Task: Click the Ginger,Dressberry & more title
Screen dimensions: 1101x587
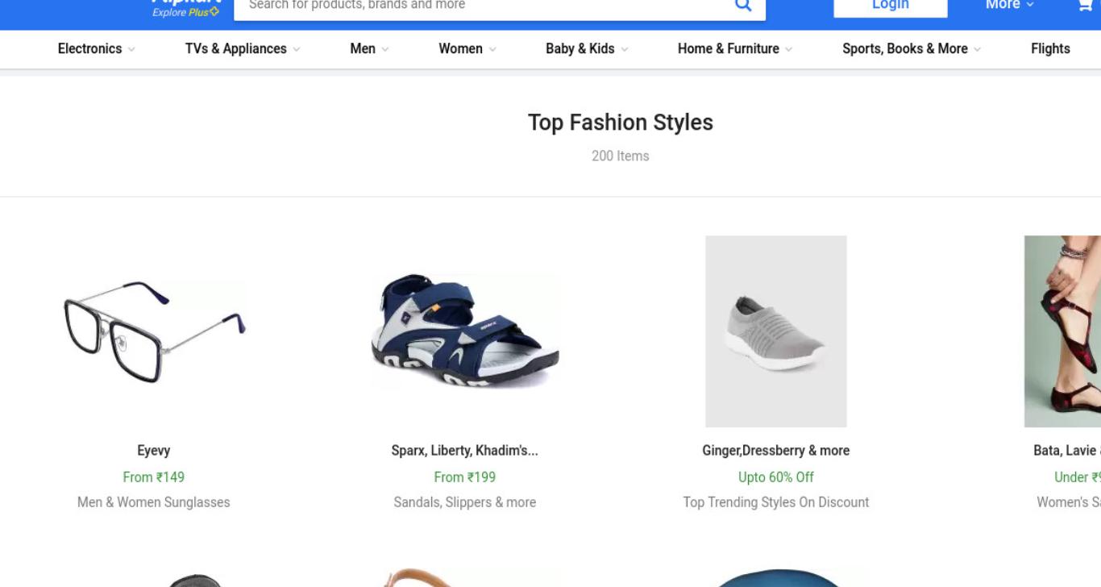Action: (776, 451)
